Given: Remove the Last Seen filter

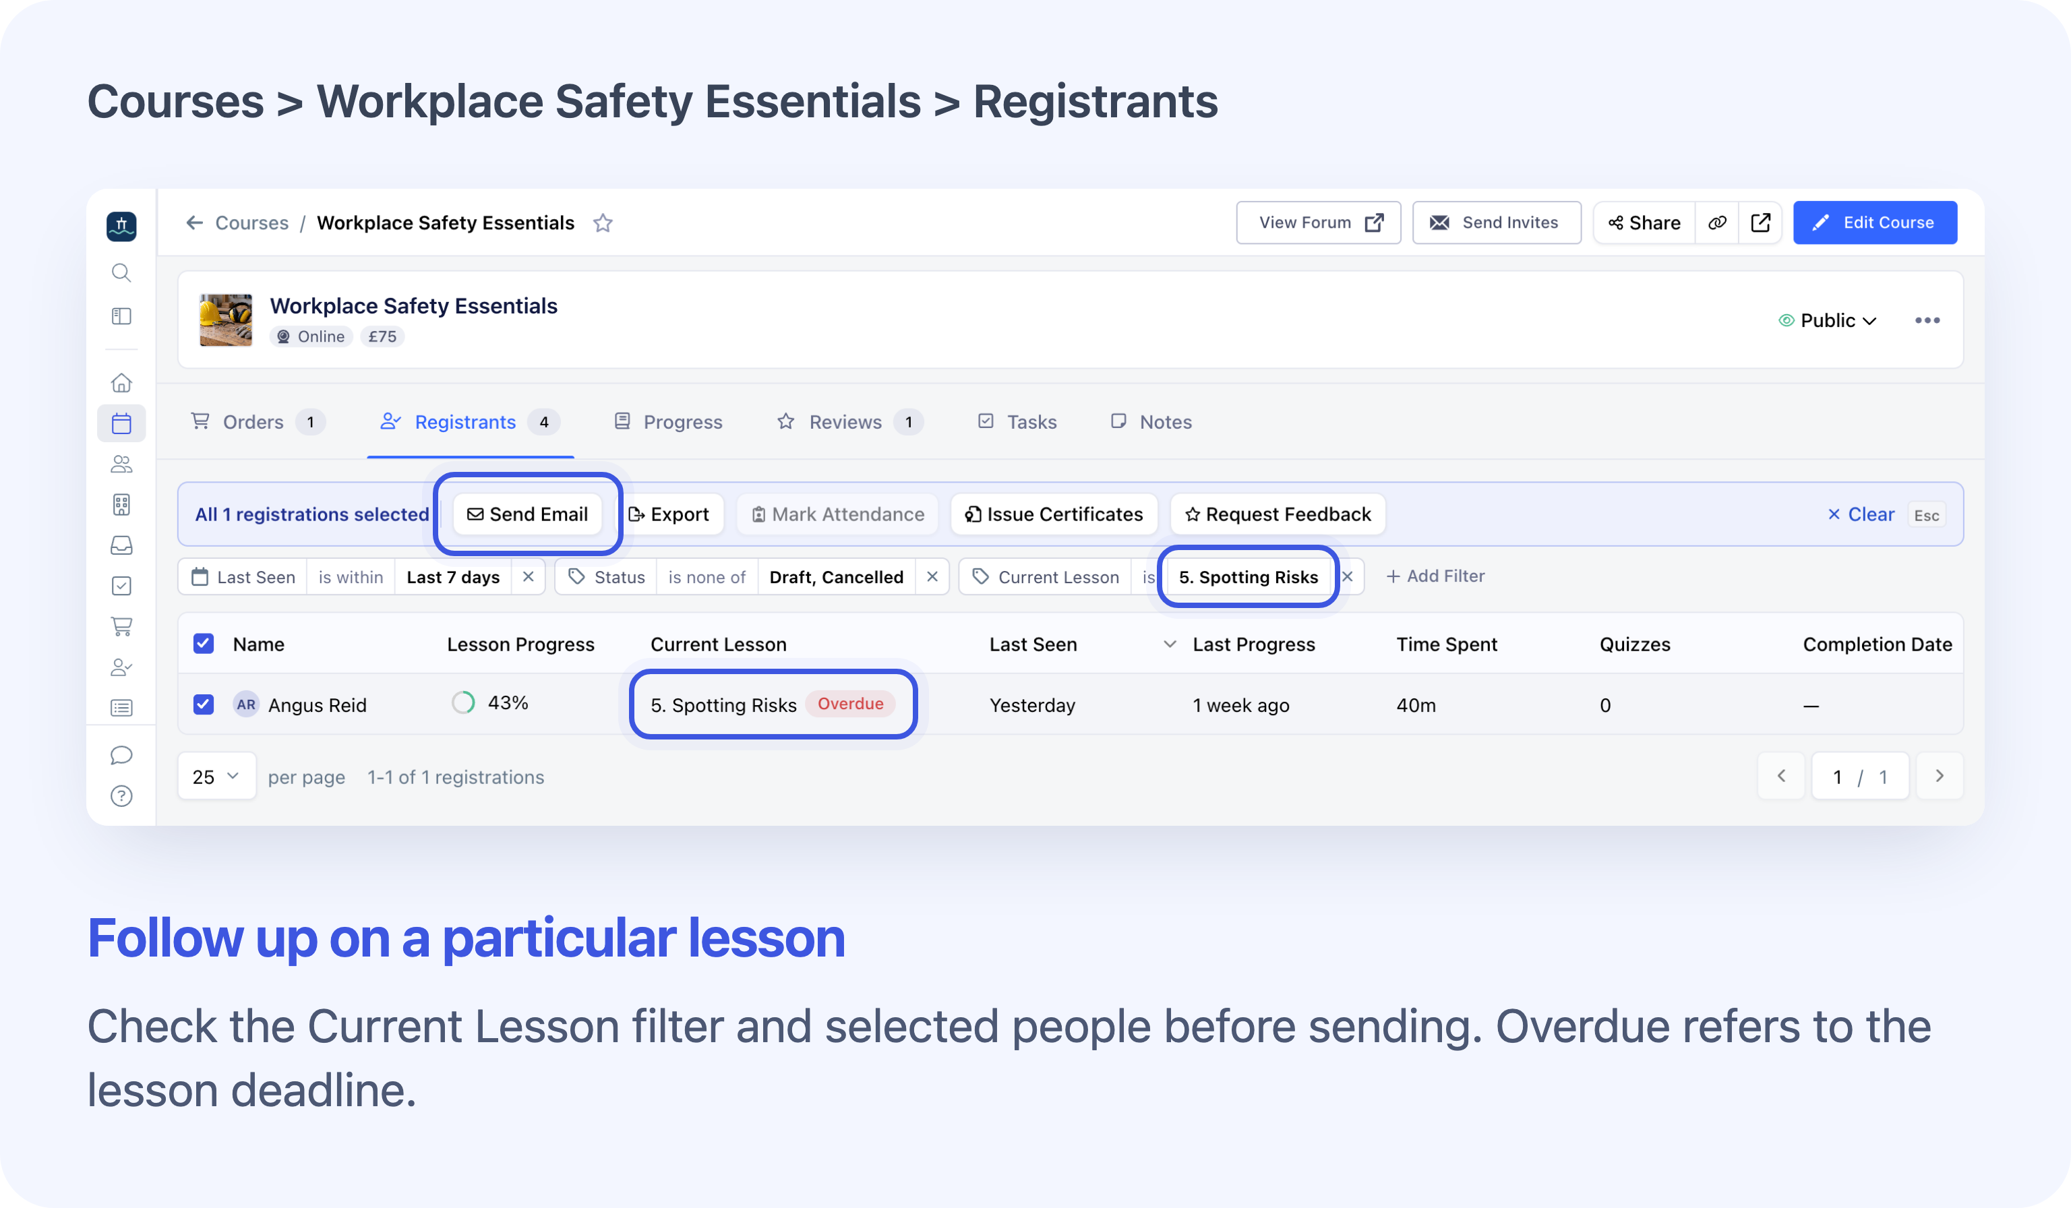Looking at the screenshot, I should click(x=529, y=577).
